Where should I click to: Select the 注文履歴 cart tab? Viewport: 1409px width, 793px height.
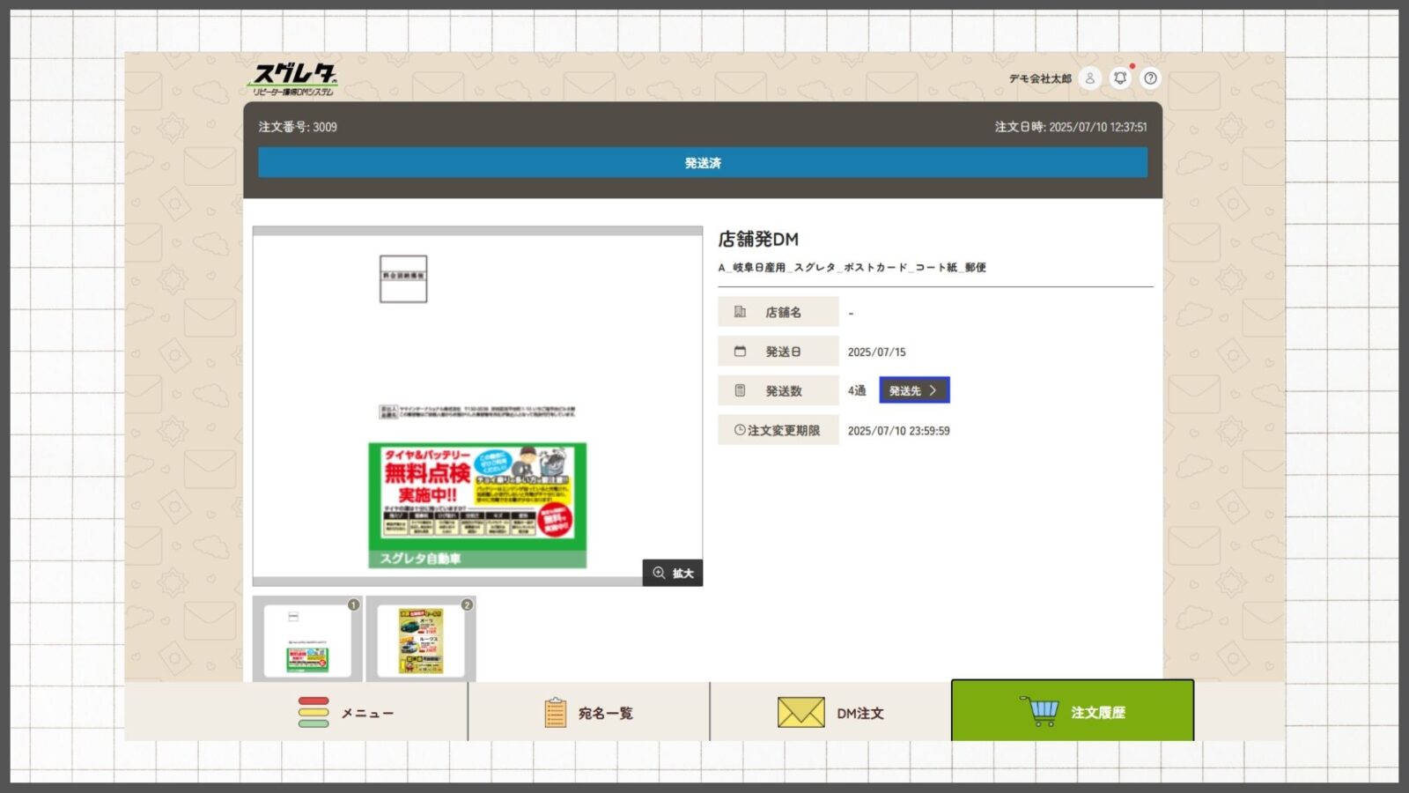[x=1072, y=711]
